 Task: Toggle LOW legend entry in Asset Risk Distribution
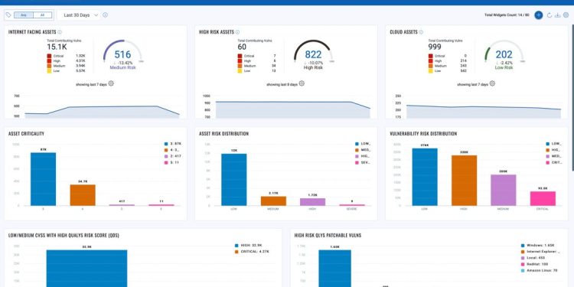pos(363,144)
